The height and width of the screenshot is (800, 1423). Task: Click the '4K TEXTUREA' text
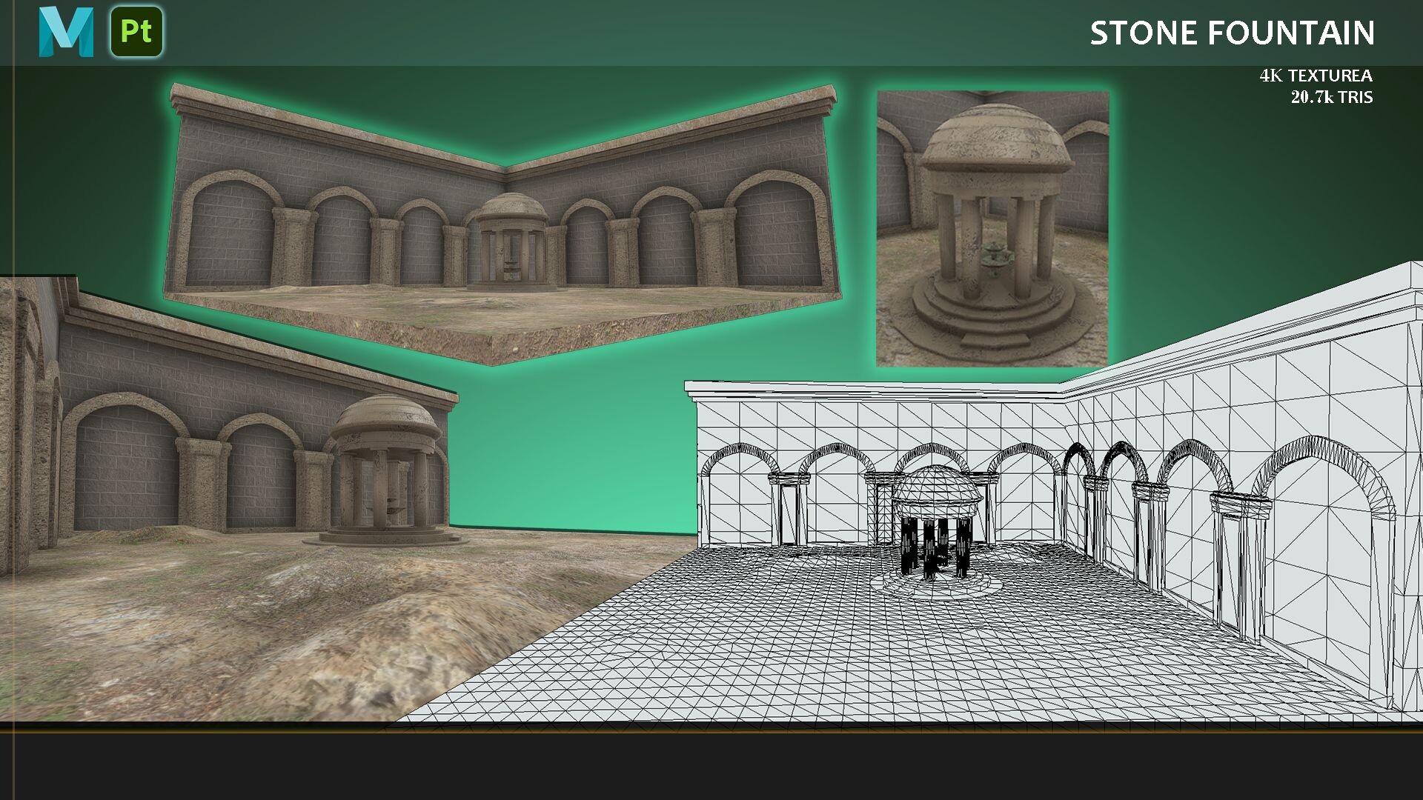click(x=1316, y=76)
